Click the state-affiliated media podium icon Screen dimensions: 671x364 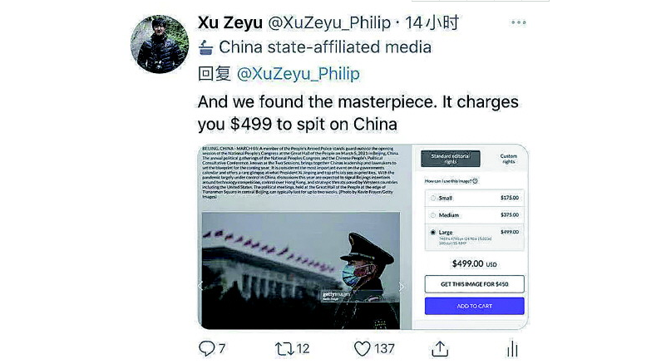[206, 47]
